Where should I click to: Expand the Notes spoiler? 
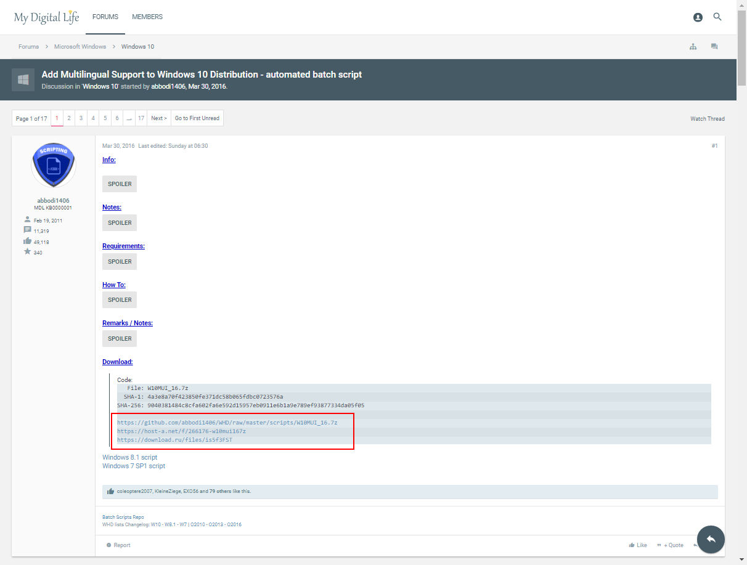120,222
